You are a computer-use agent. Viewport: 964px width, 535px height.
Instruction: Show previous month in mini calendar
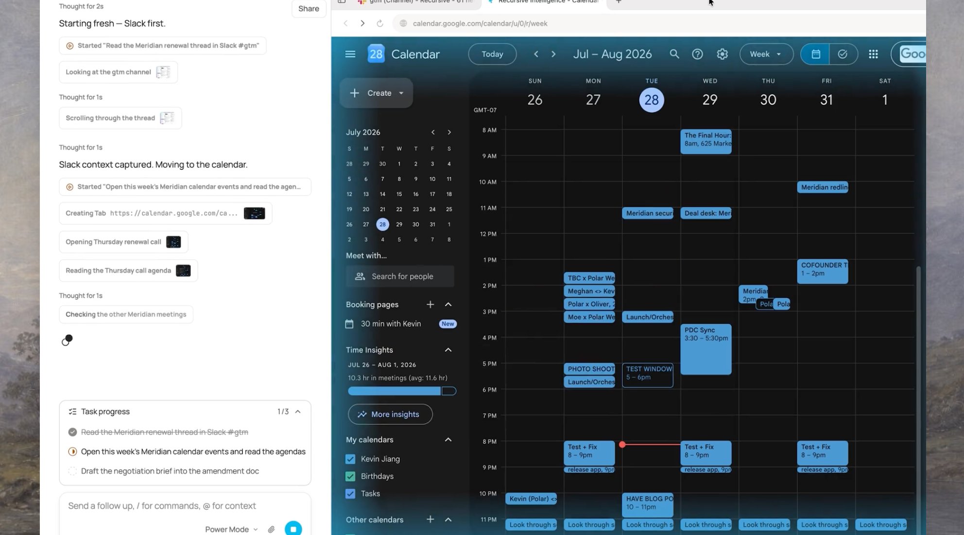pos(433,132)
